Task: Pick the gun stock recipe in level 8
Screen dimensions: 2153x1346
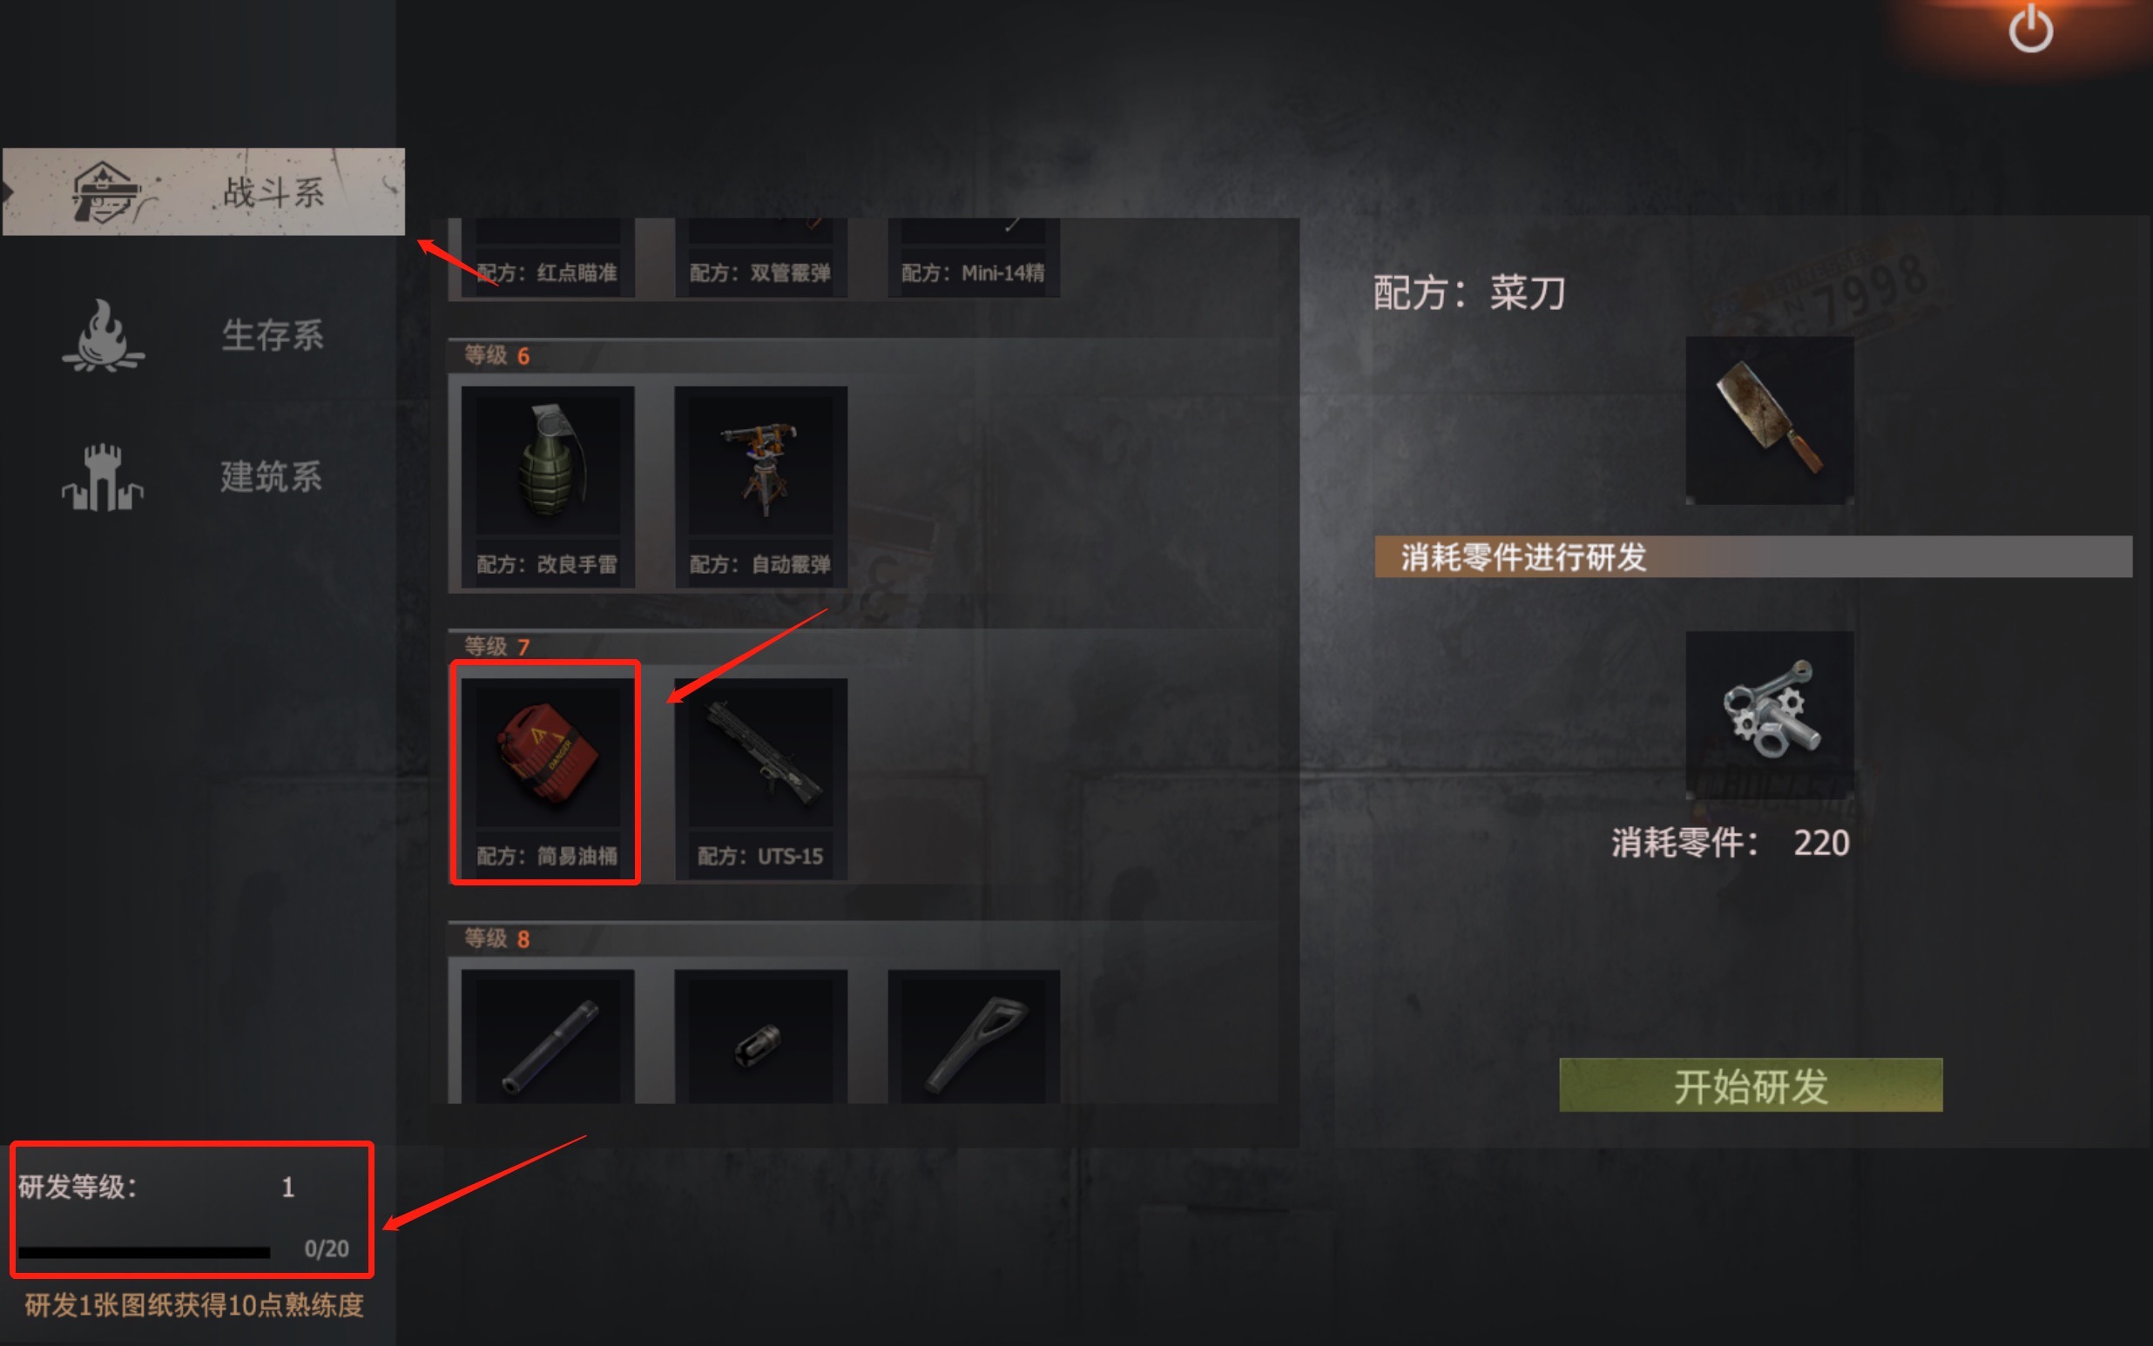Action: 973,1037
